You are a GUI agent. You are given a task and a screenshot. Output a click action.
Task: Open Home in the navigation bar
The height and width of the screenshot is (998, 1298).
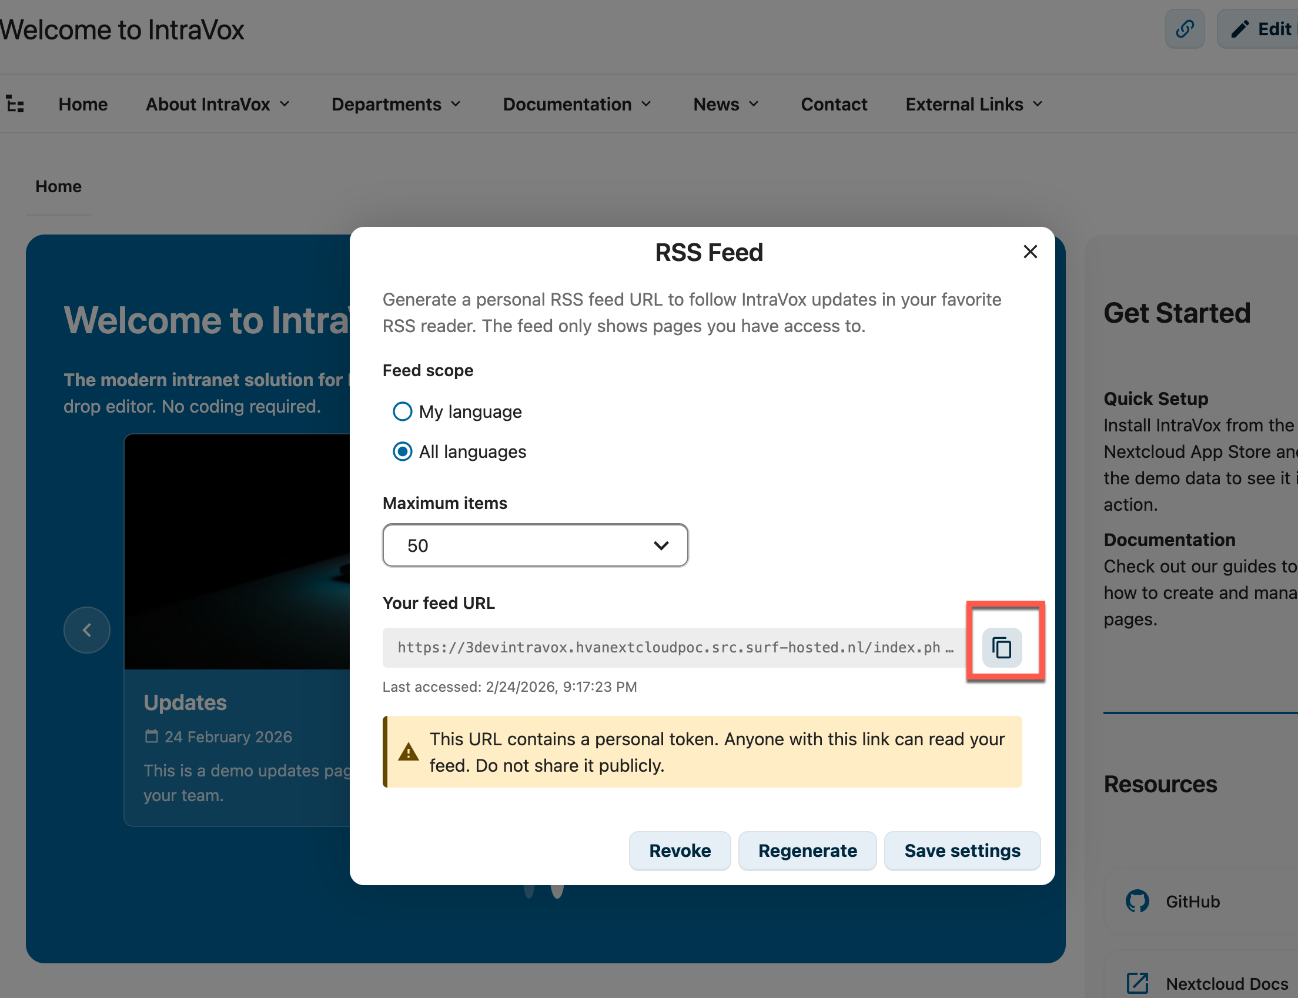point(83,104)
